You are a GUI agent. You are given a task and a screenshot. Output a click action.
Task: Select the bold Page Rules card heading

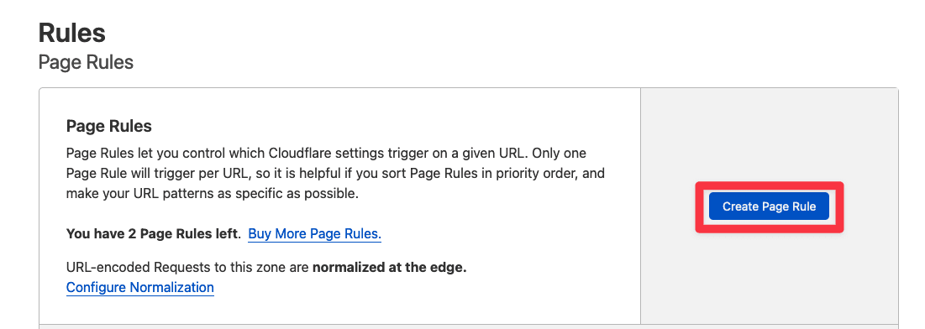point(109,126)
